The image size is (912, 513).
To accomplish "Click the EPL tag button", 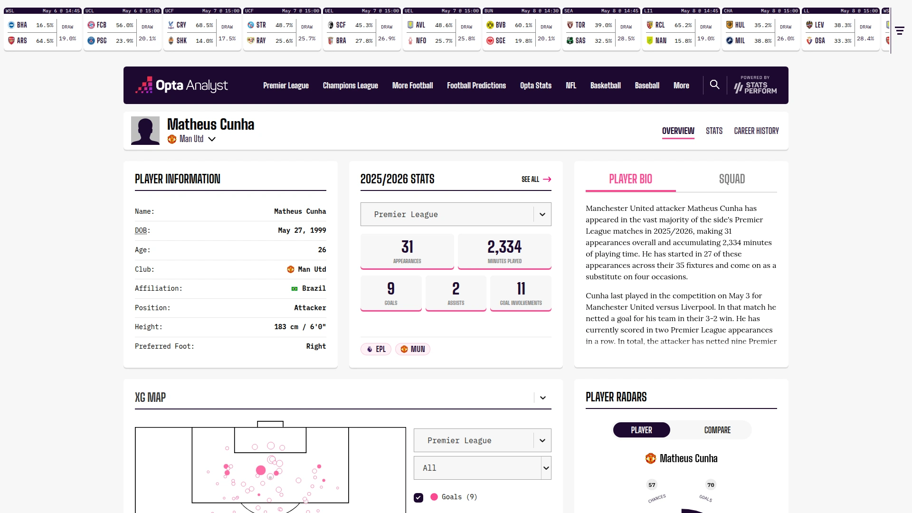I will tap(376, 349).
